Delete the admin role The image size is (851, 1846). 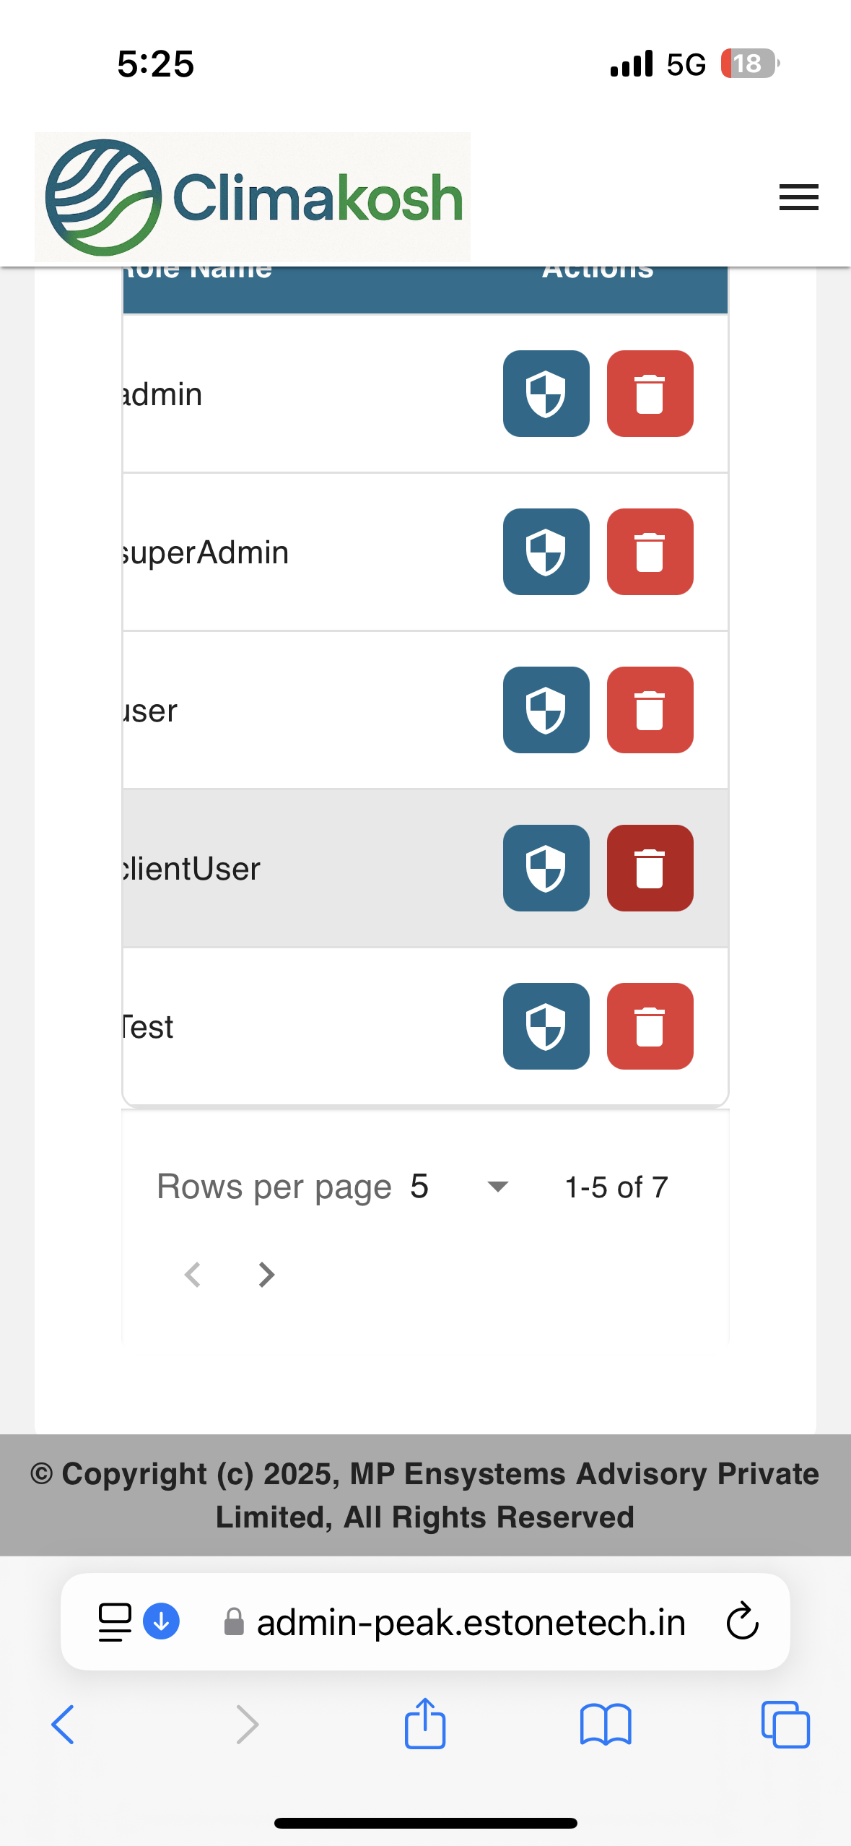650,394
